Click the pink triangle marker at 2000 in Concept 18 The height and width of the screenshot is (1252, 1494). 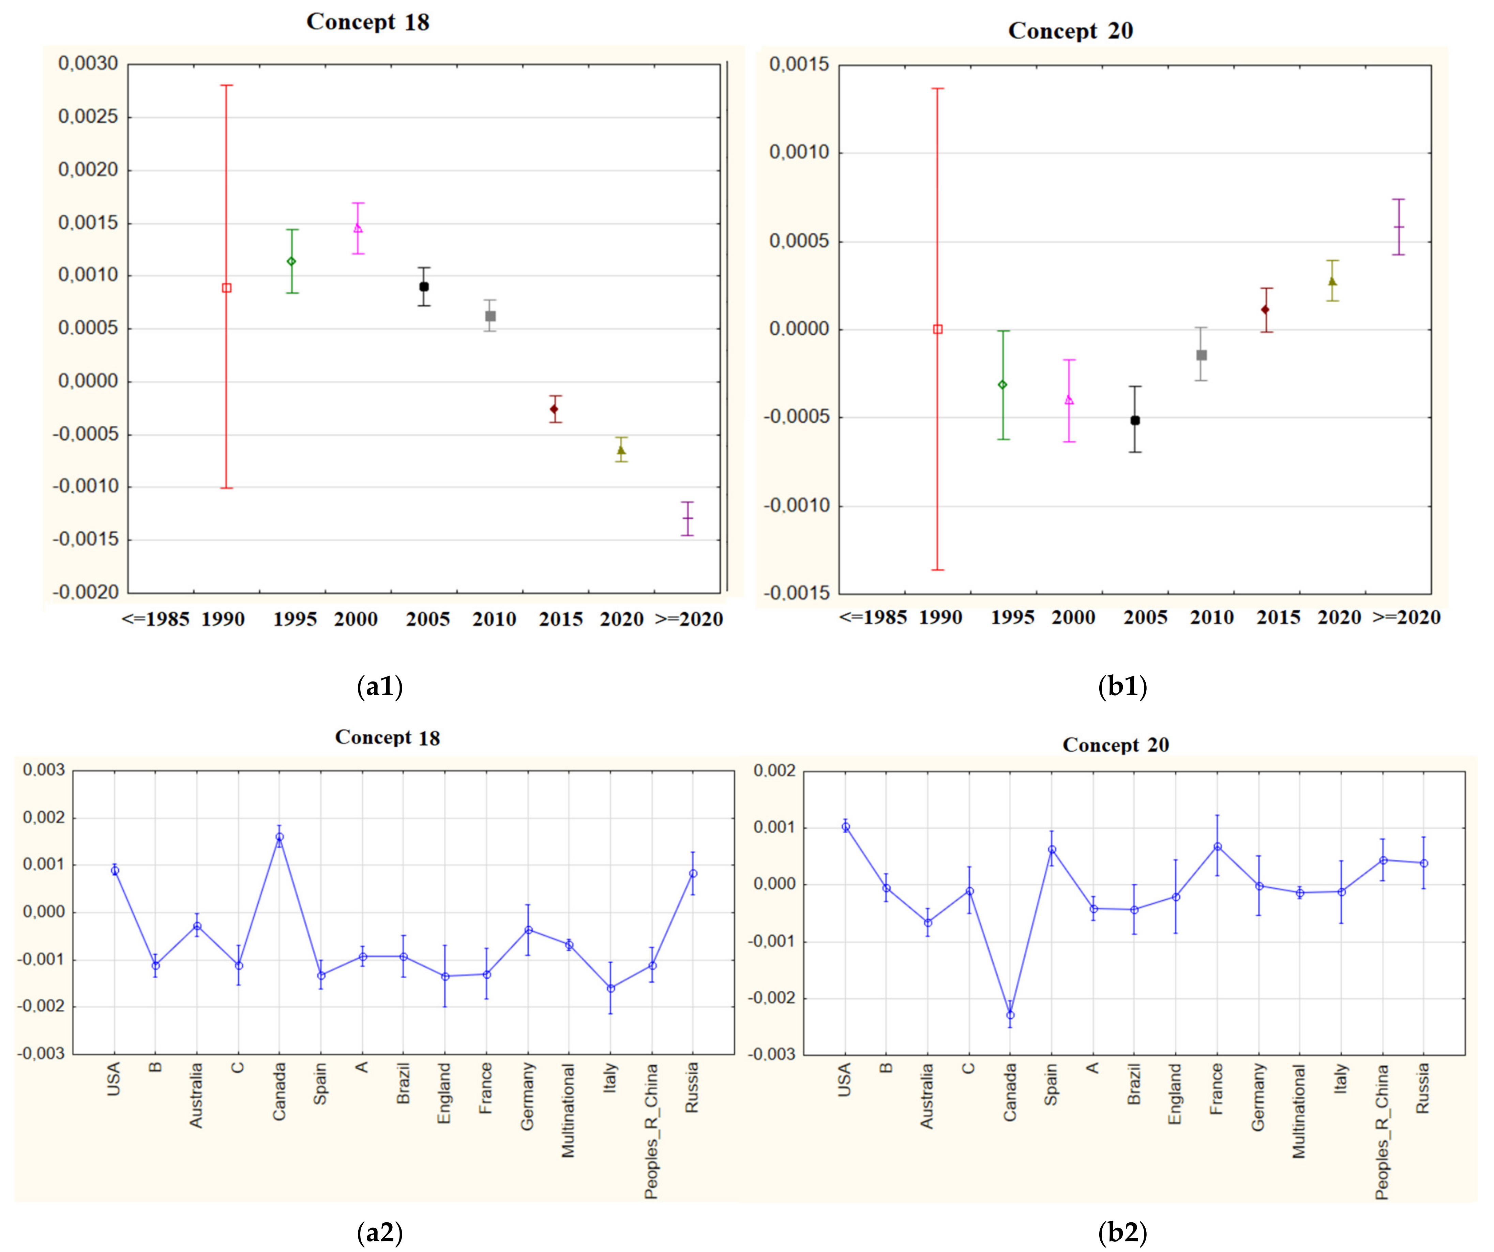point(358,228)
